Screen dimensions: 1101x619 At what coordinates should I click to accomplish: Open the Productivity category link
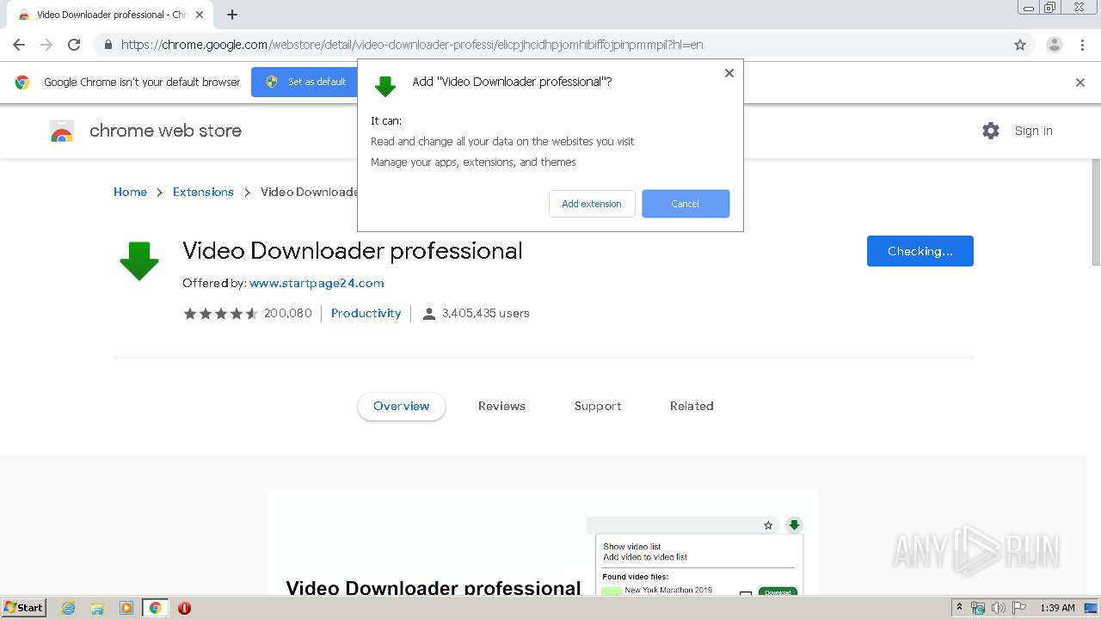[366, 313]
